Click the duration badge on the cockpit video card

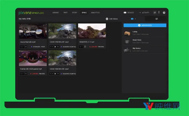pyautogui.click(x=22, y=47)
